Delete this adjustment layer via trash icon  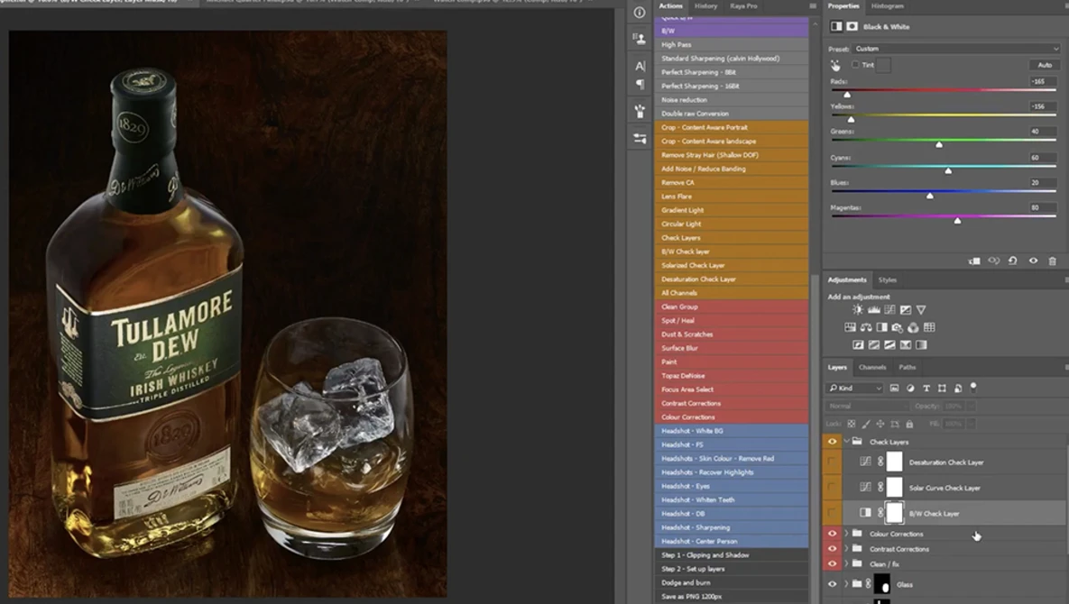(1052, 261)
